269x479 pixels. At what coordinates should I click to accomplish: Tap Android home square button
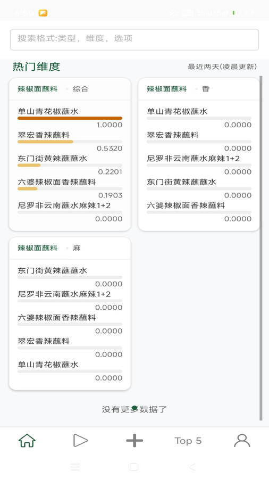[133, 467]
